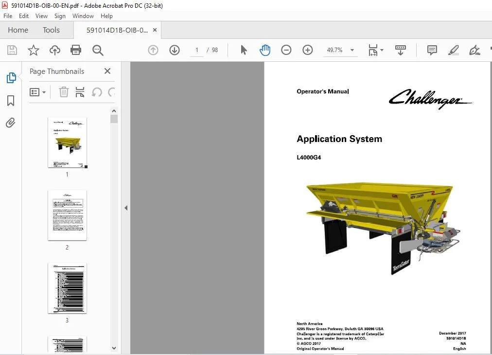Click the Fit page width icon
The height and width of the screenshot is (355, 492).
click(x=373, y=50)
